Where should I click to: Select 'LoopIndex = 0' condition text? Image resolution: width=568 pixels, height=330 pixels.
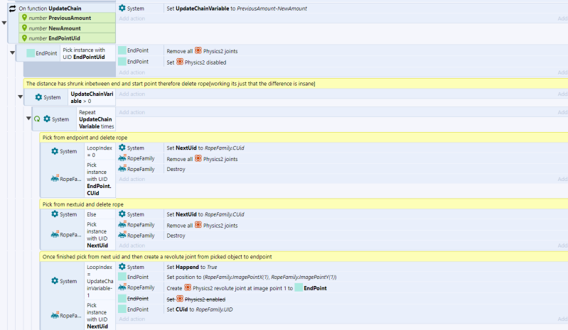point(100,151)
